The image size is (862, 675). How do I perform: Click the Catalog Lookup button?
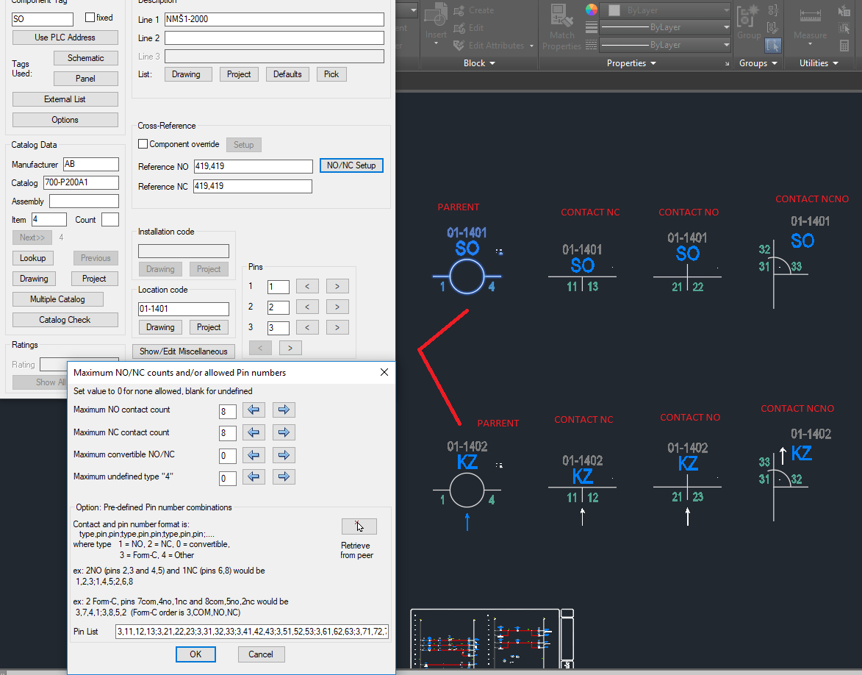33,258
